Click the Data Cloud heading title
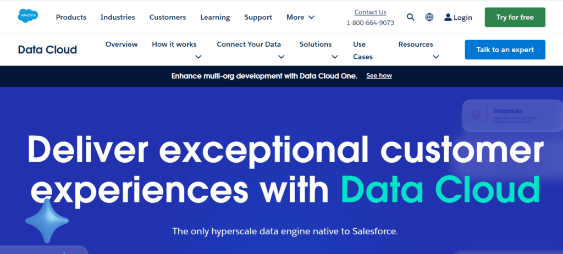563x254 pixels. click(47, 50)
